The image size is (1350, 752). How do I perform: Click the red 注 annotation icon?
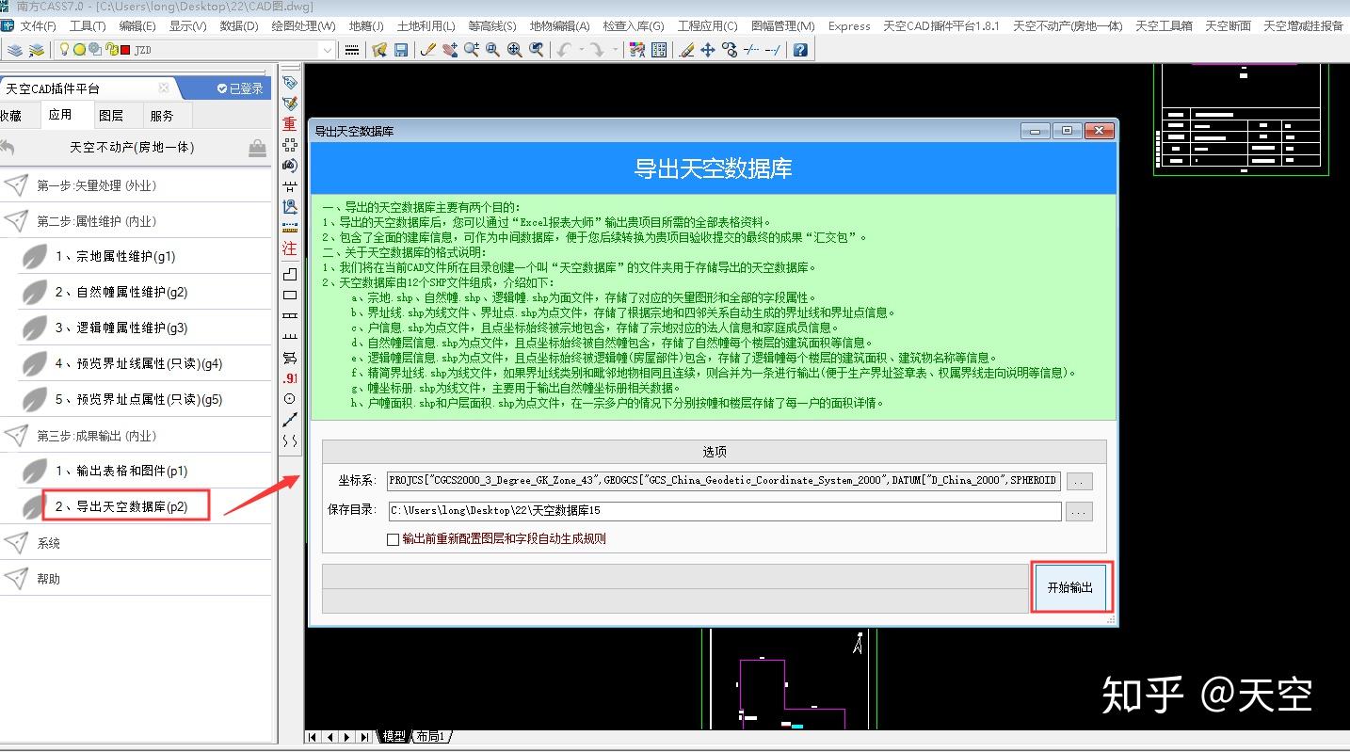290,249
